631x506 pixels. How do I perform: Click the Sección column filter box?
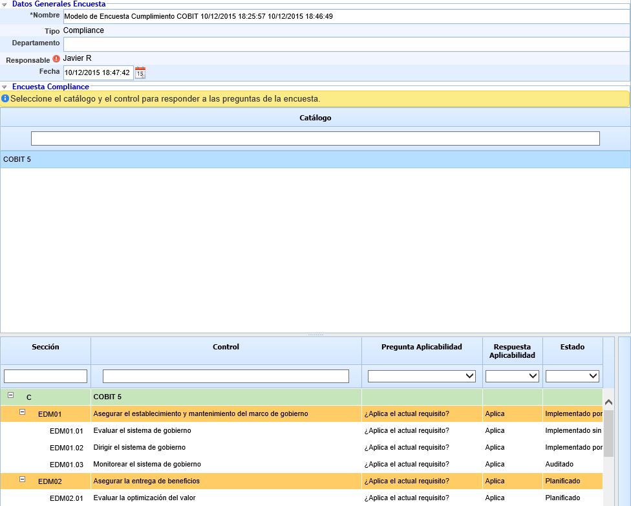tap(45, 376)
